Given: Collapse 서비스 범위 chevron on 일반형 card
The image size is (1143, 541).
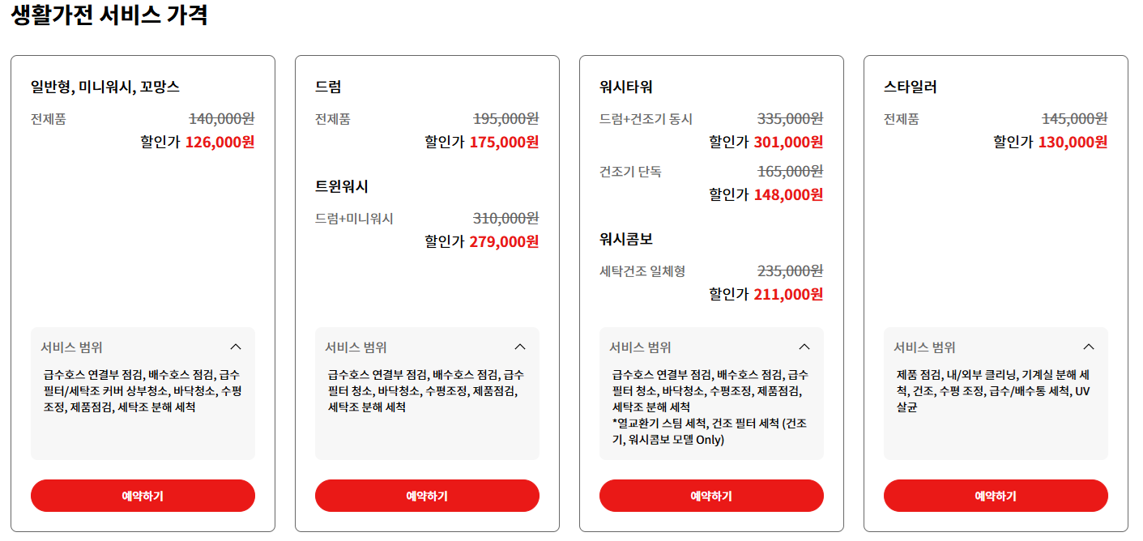Looking at the screenshot, I should [x=237, y=346].
